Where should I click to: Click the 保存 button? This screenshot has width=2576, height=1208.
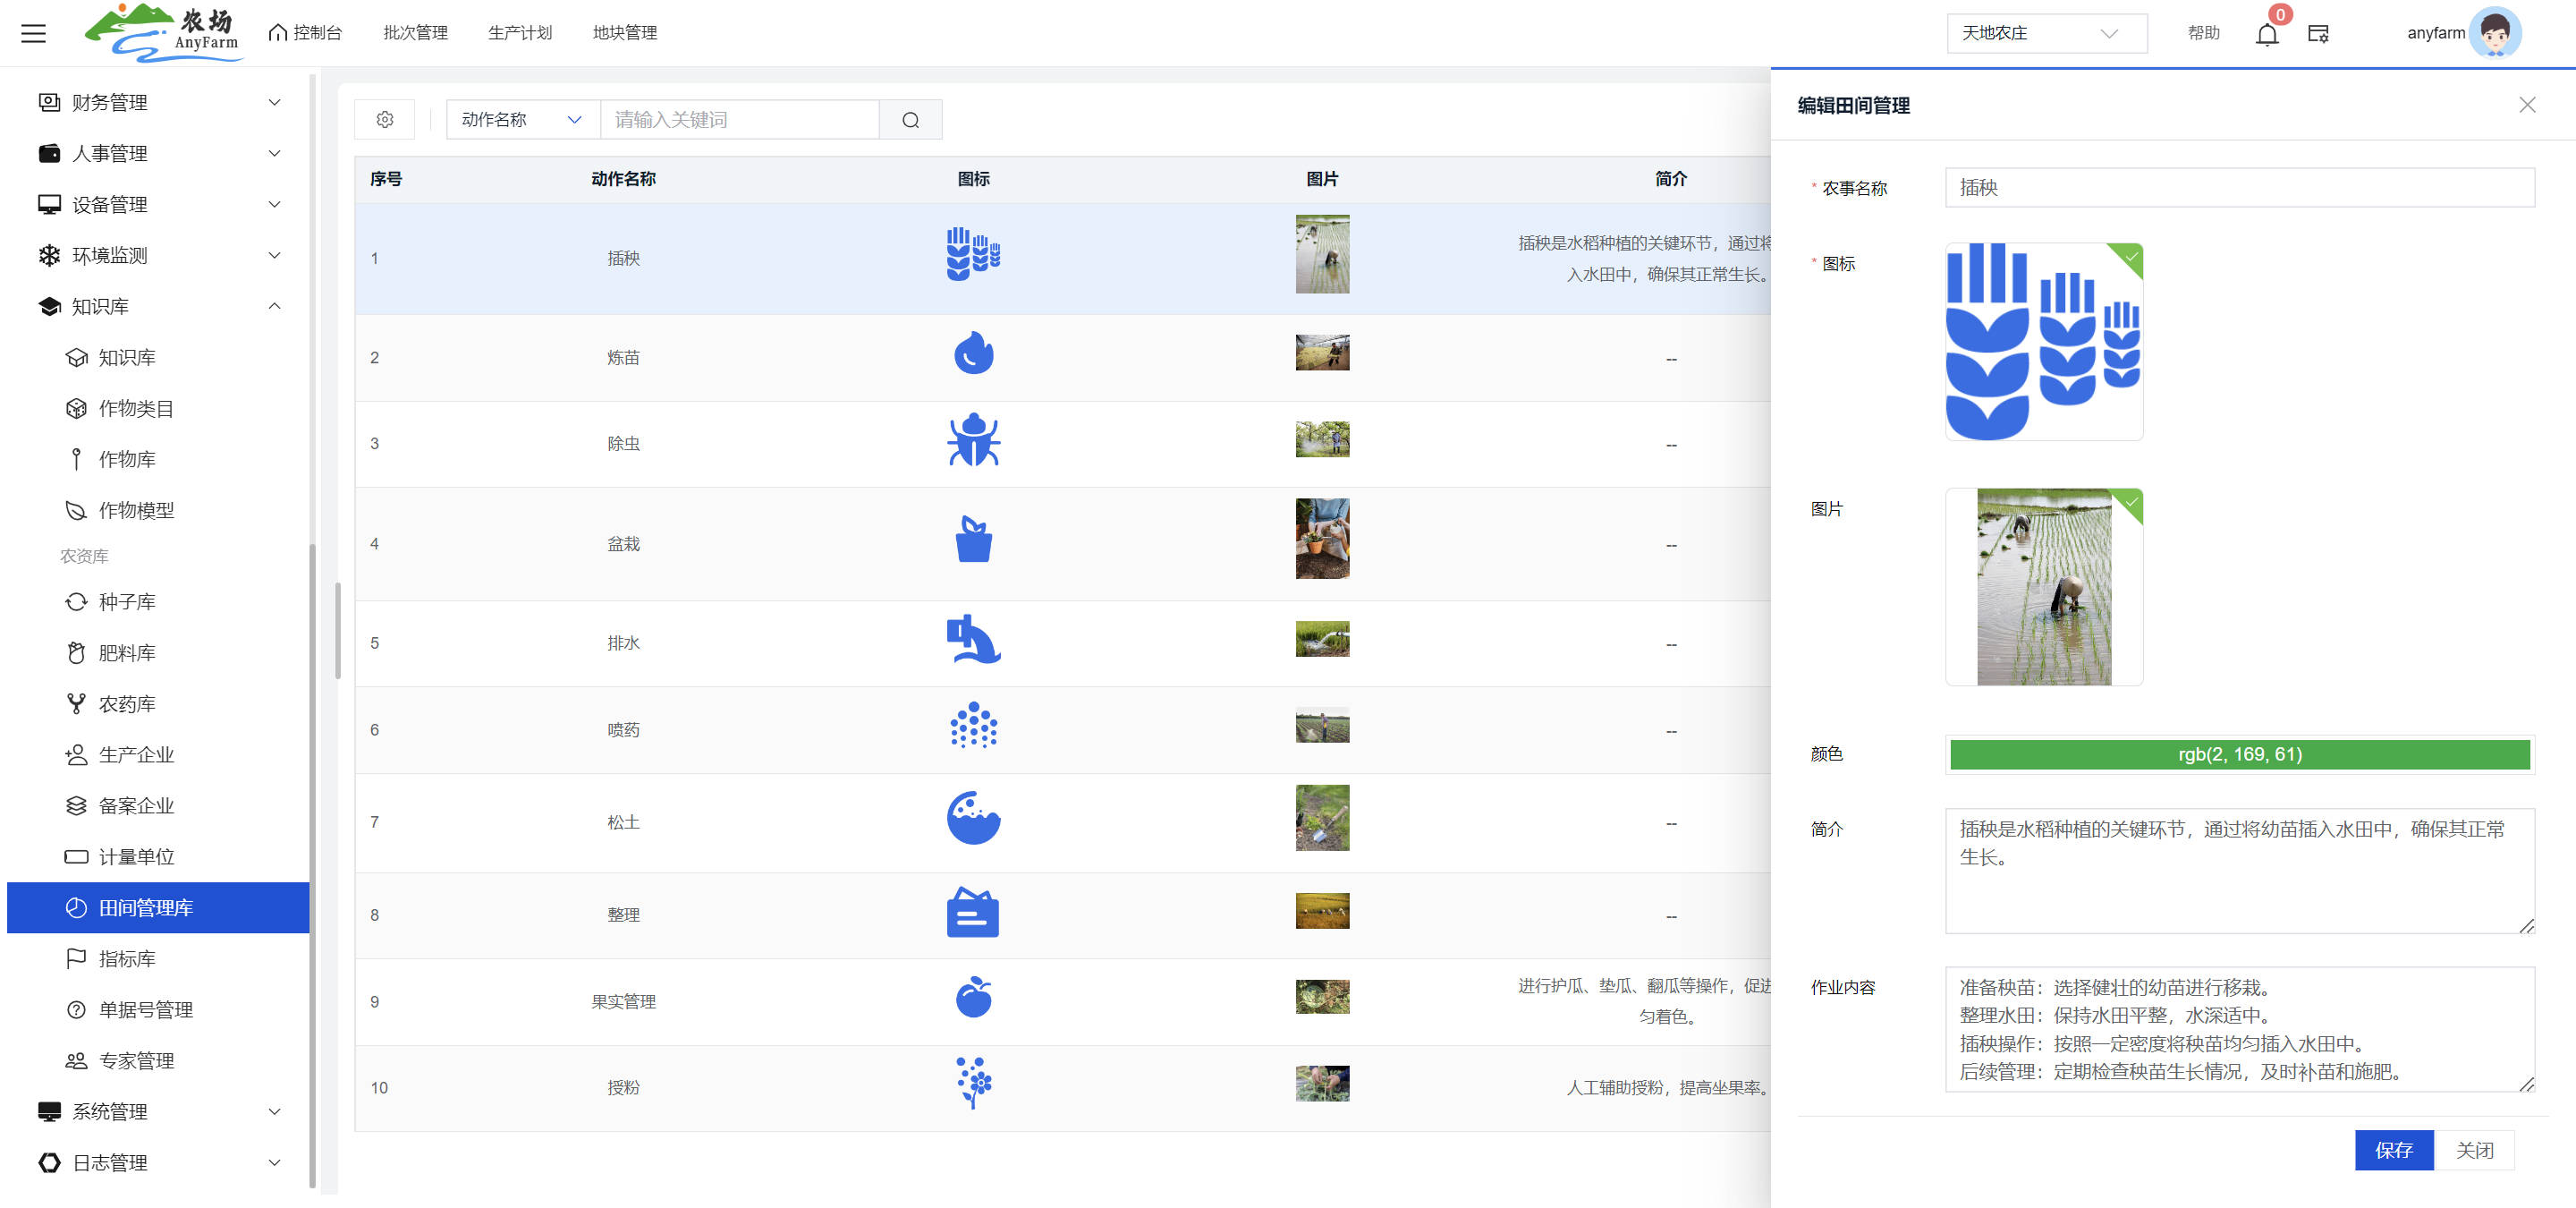coord(2393,1150)
